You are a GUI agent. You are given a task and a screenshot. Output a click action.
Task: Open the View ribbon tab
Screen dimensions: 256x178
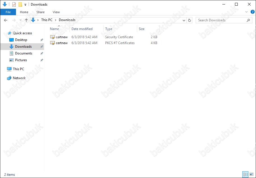[x=56, y=12]
